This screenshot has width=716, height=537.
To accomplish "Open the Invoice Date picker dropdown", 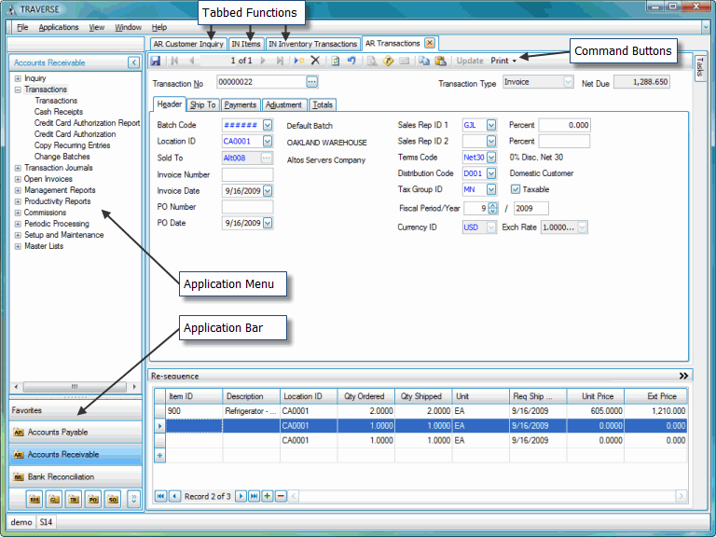I will [x=268, y=190].
